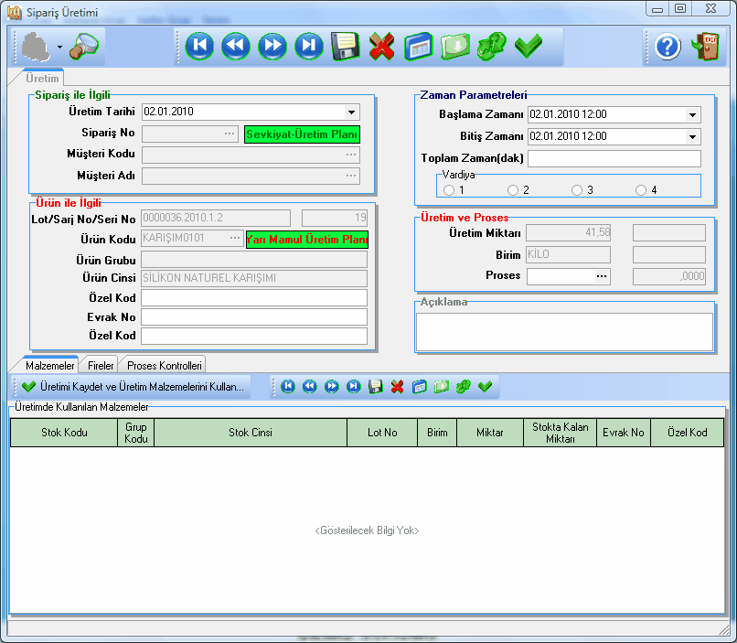This screenshot has height=643, width=737.
Task: Click small floppy save icon in materials toolbar
Action: pyautogui.click(x=376, y=386)
